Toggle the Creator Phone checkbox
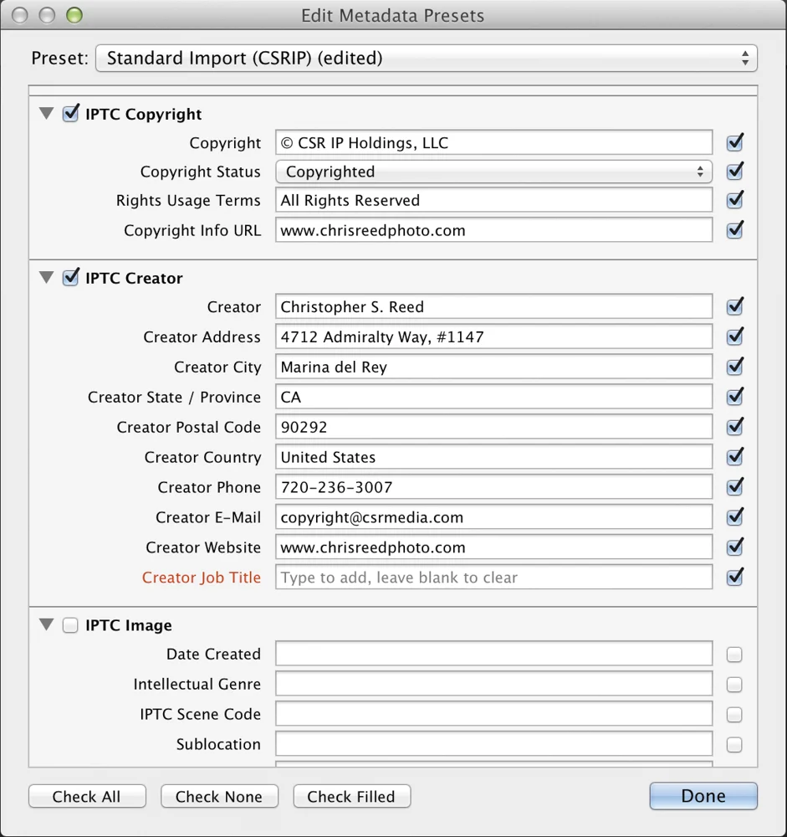The image size is (787, 837). (734, 486)
